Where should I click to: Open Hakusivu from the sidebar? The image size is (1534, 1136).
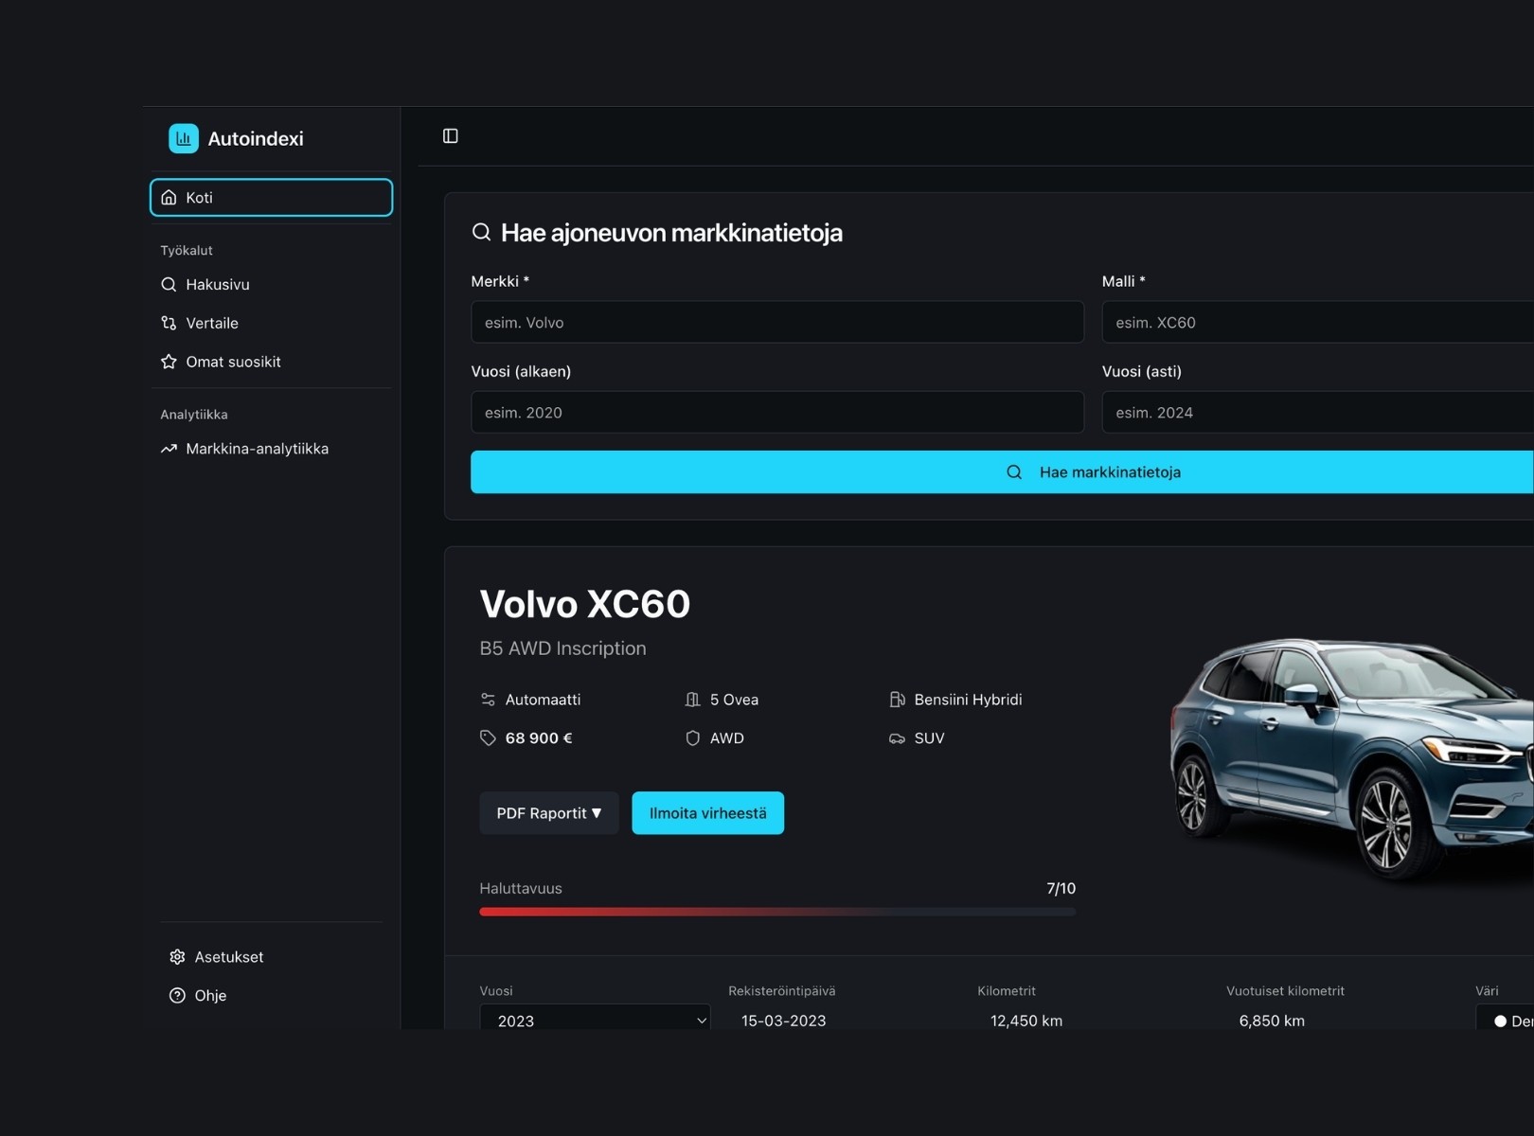click(271, 284)
